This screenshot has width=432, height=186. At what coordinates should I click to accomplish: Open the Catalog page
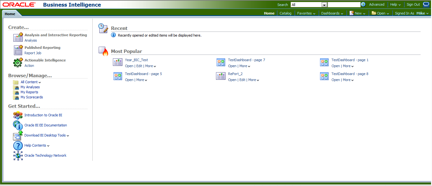coord(286,13)
